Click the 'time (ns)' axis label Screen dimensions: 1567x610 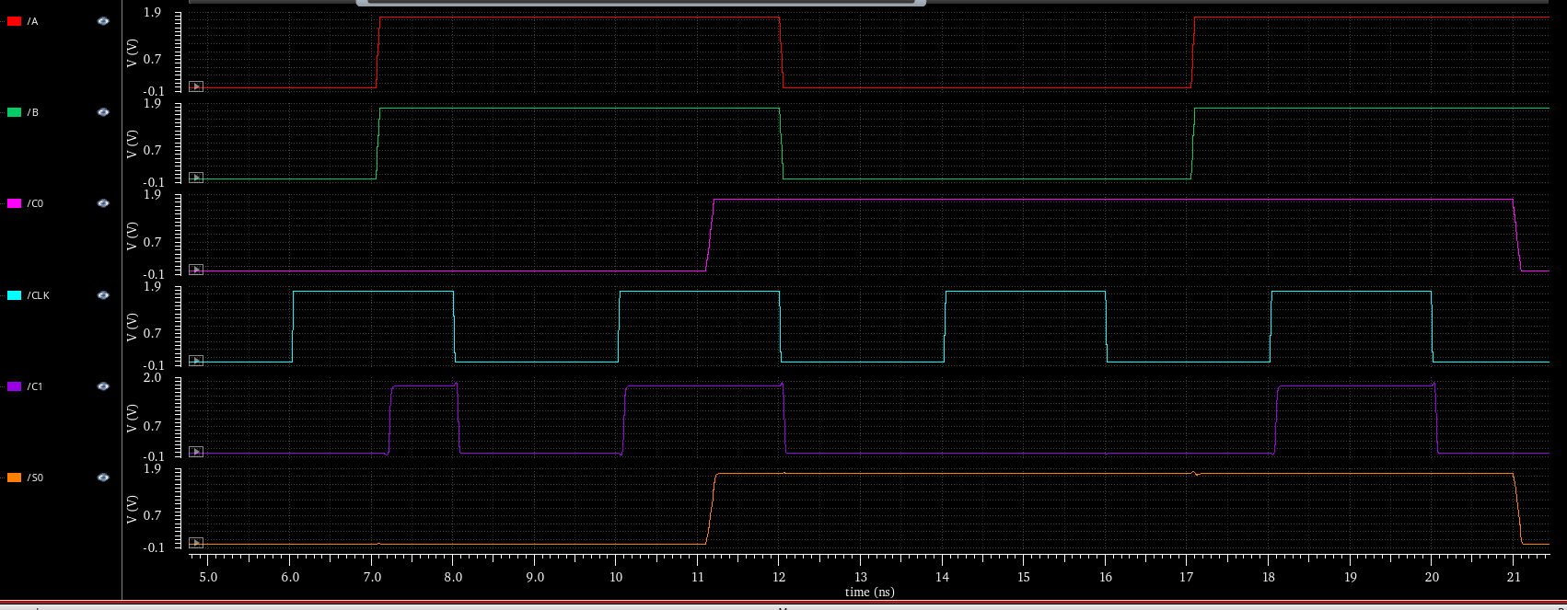pos(869,592)
